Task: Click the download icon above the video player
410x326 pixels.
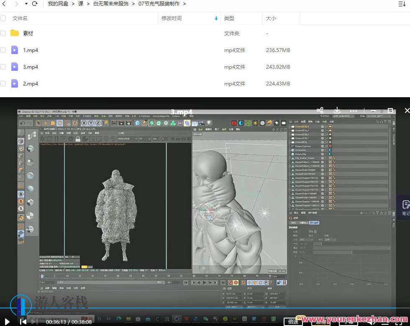Action: 337,111
